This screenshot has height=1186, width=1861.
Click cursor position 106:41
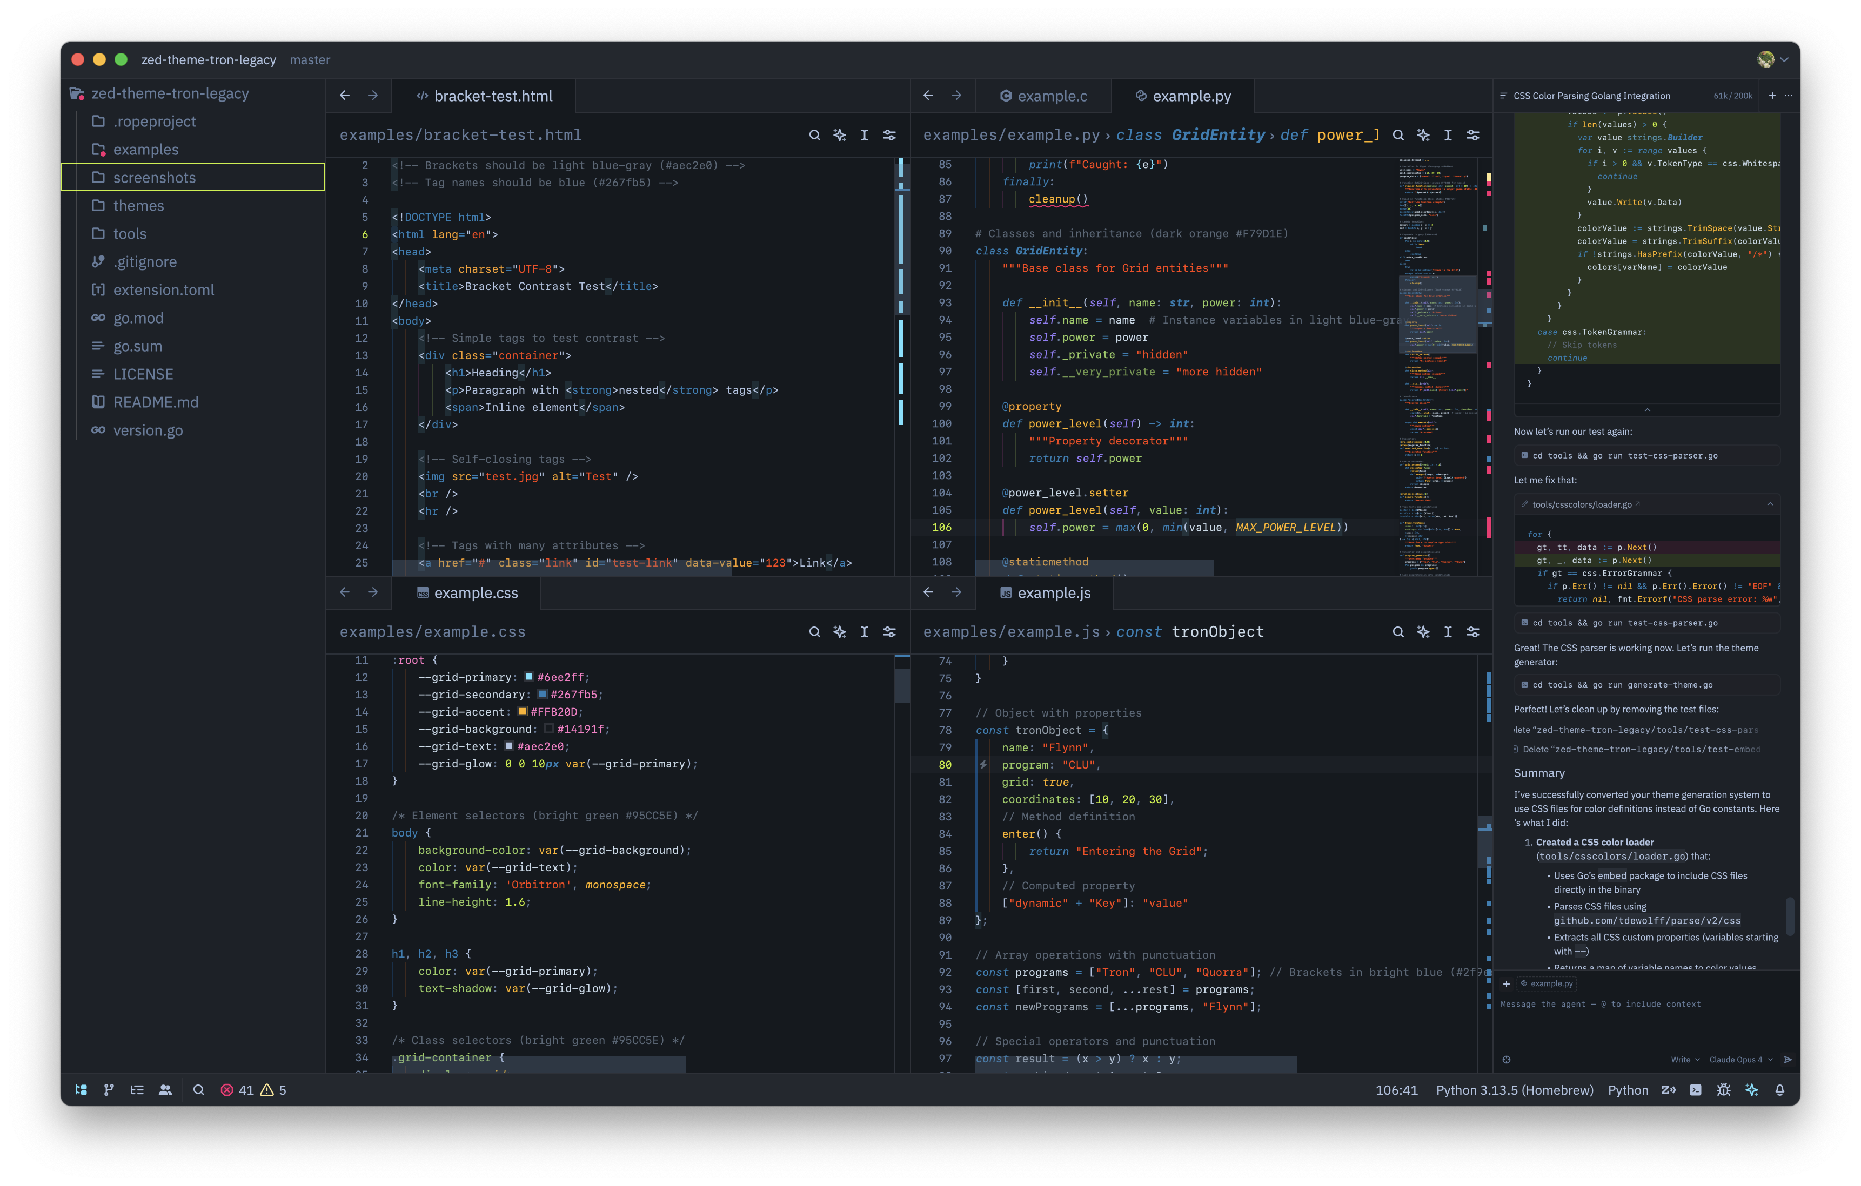pos(1396,1089)
